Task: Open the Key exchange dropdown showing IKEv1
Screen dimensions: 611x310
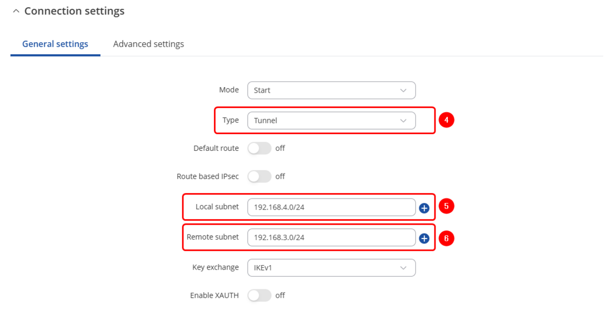Action: pyautogui.click(x=331, y=268)
